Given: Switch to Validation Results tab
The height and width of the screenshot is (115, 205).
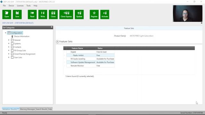Looking at the screenshot, I should tap(11, 109).
